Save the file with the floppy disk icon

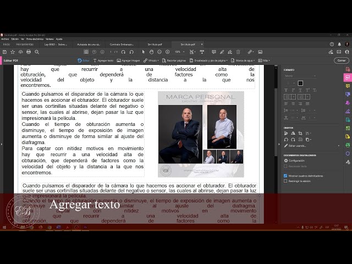point(4,52)
